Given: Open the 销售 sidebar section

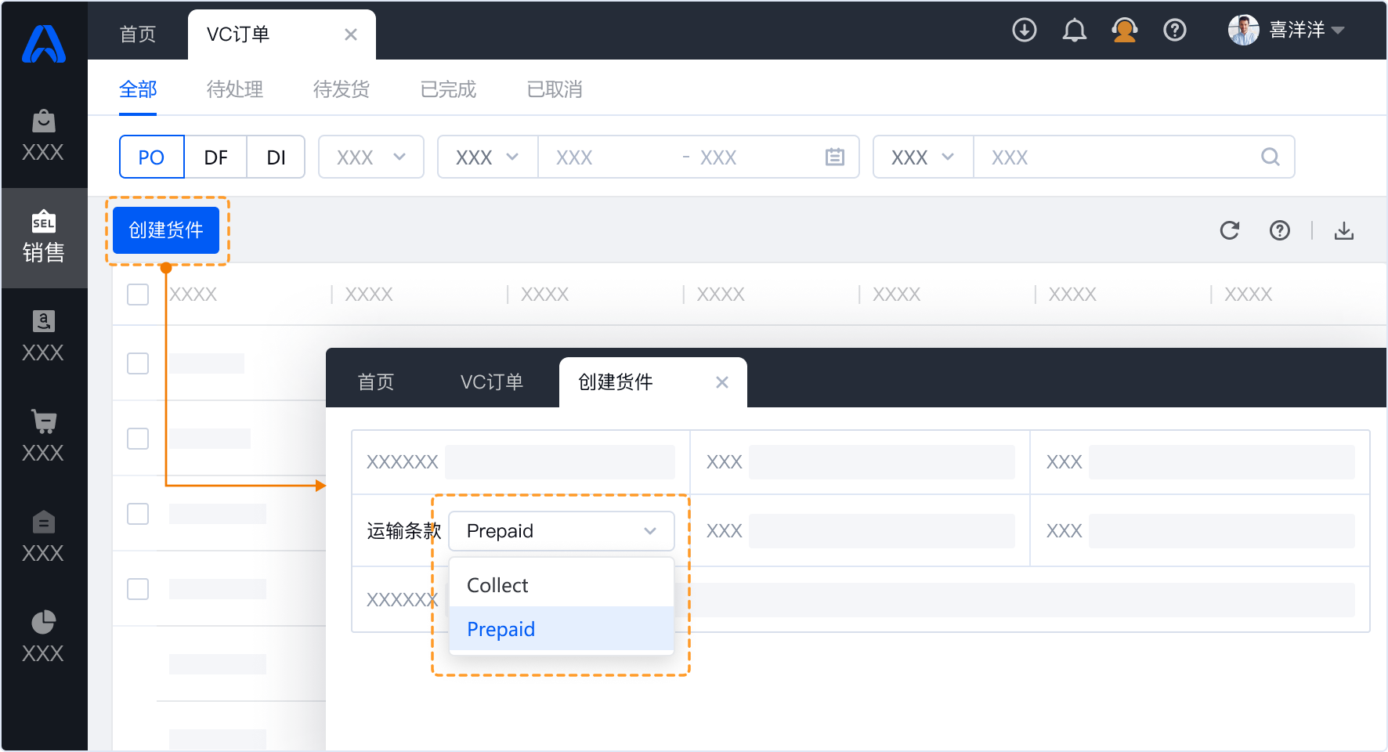Looking at the screenshot, I should pyautogui.click(x=44, y=237).
